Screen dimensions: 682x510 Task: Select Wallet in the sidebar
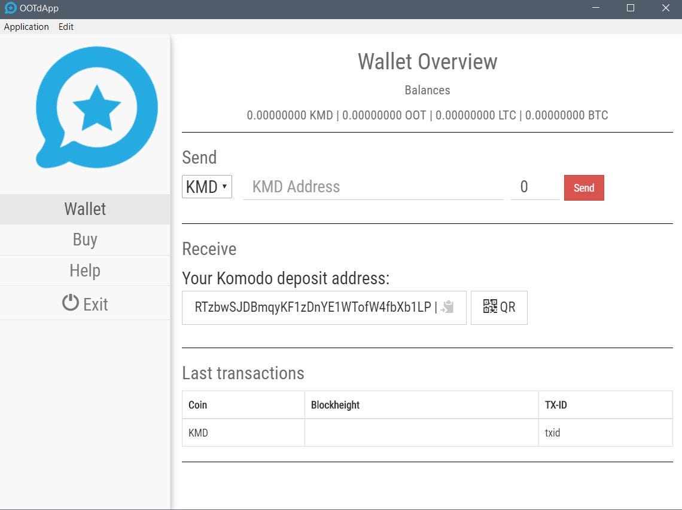[x=85, y=208]
